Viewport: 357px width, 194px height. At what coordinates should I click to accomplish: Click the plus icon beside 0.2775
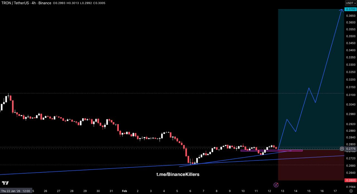point(342,149)
